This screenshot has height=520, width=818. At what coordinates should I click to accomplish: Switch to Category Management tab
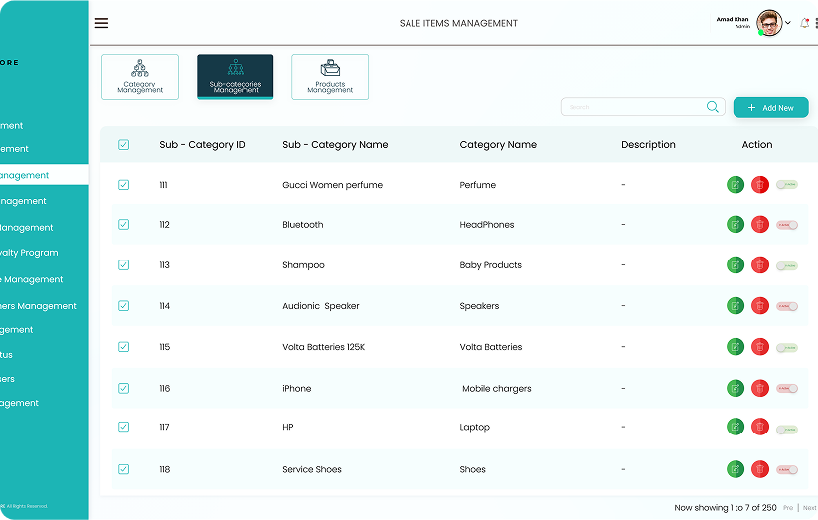click(140, 78)
